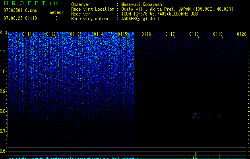Click the tall yellow intensity spike at 0118
Screen dimensions: 250x159
tap(196, 155)
